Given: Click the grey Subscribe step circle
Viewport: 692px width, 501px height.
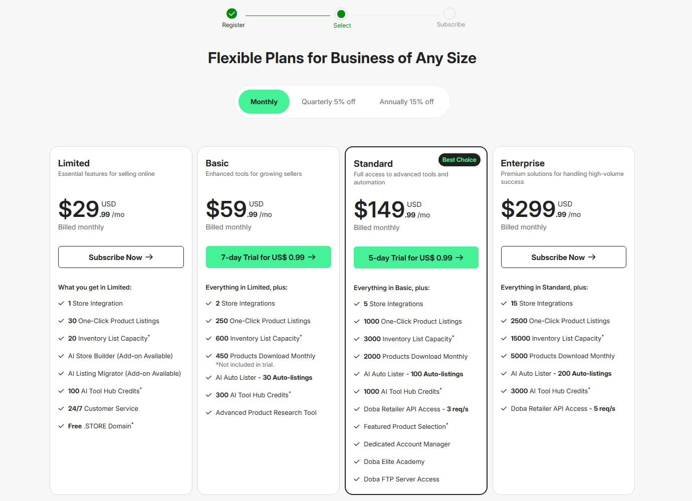Looking at the screenshot, I should pyautogui.click(x=449, y=14).
